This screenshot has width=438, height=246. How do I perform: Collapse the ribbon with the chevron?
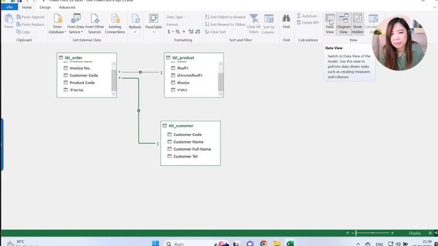[x=434, y=8]
